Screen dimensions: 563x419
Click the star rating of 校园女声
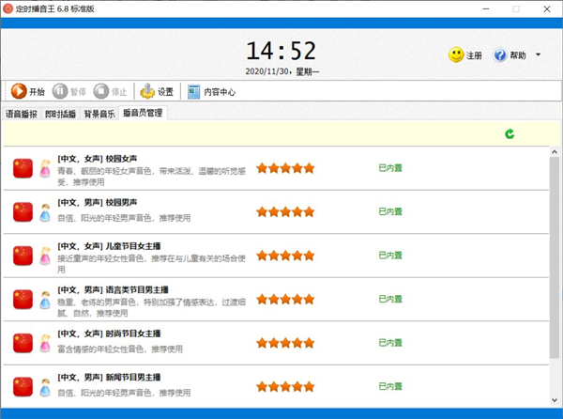click(285, 168)
